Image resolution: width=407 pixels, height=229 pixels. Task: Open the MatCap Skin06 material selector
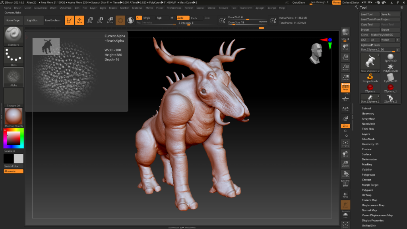pos(14,118)
